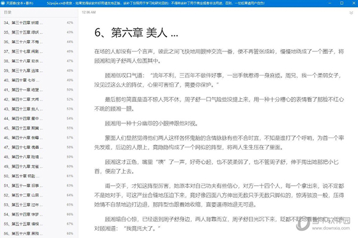Select chapter 49 第四十九章
Image resolution: width=358 pixels, height=238 pixels.
pyautogui.click(x=39, y=166)
